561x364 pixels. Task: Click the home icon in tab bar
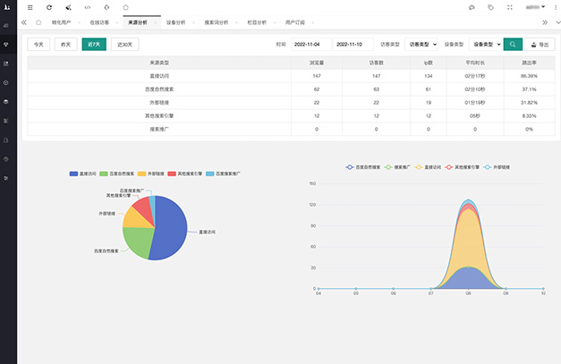click(38, 21)
